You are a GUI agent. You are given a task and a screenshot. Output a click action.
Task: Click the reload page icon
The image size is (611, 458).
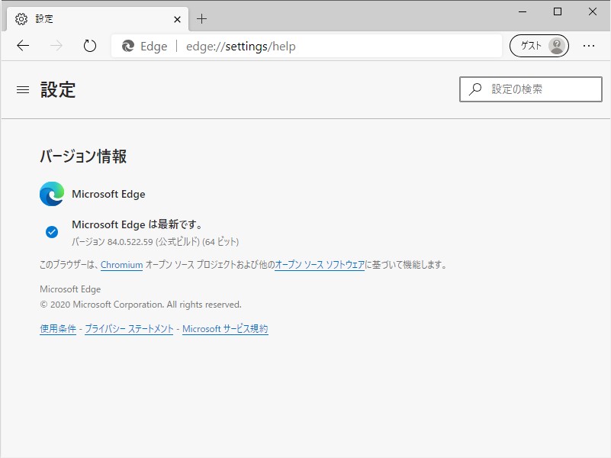[x=89, y=46]
